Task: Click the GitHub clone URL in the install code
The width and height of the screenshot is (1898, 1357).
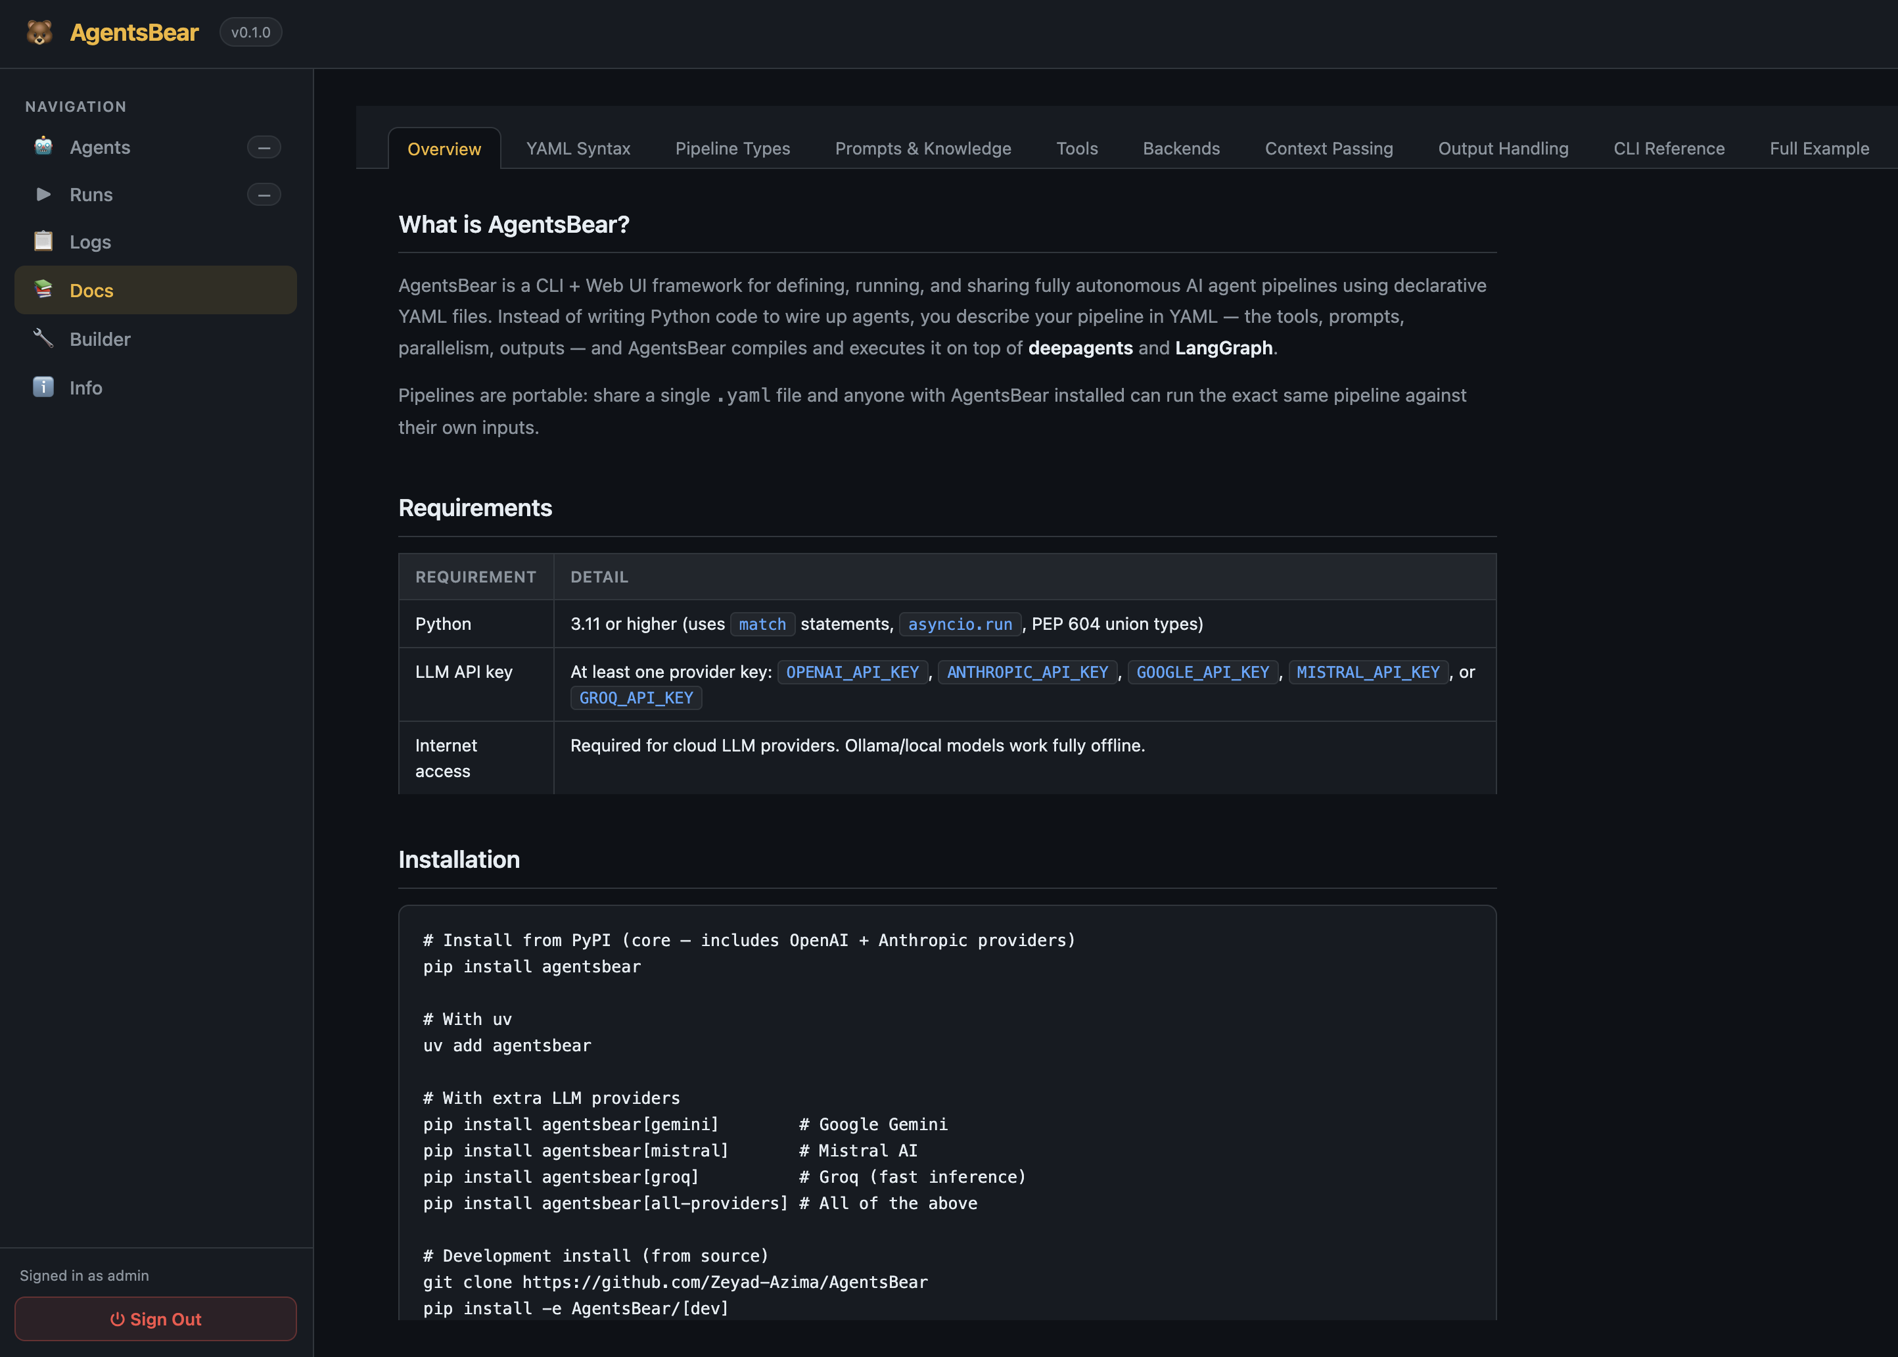Action: [x=723, y=1282]
